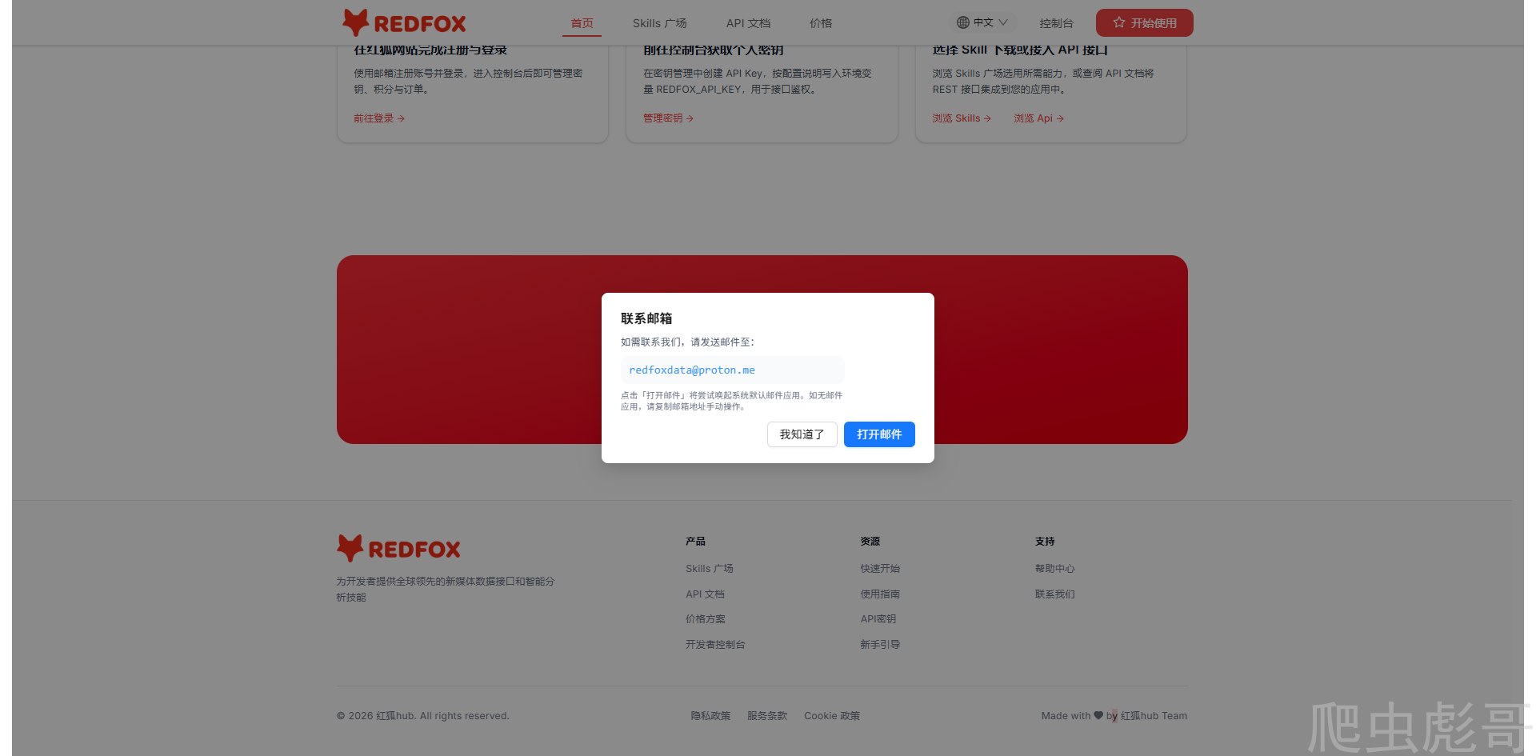The width and height of the screenshot is (1536, 756).
Task: Expand the 中文 language dropdown chevron
Action: (x=1003, y=22)
